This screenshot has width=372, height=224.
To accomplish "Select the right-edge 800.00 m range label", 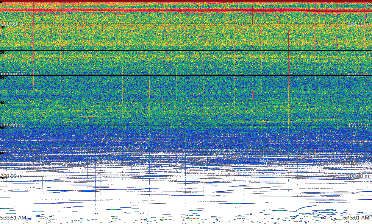I will (358, 23).
